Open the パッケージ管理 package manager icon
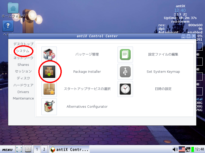Viewport: 205px width, 153px height. point(49,54)
